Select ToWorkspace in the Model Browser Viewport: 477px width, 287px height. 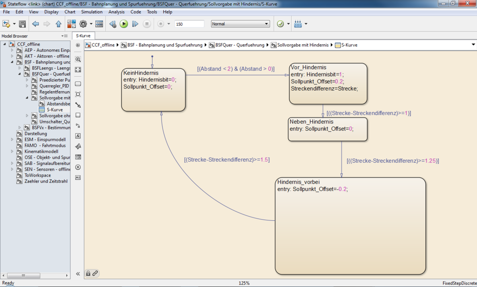pyautogui.click(x=37, y=175)
